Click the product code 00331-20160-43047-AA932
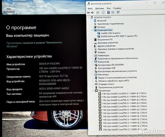Viewport: 165px width, 137px height. [x=54, y=89]
